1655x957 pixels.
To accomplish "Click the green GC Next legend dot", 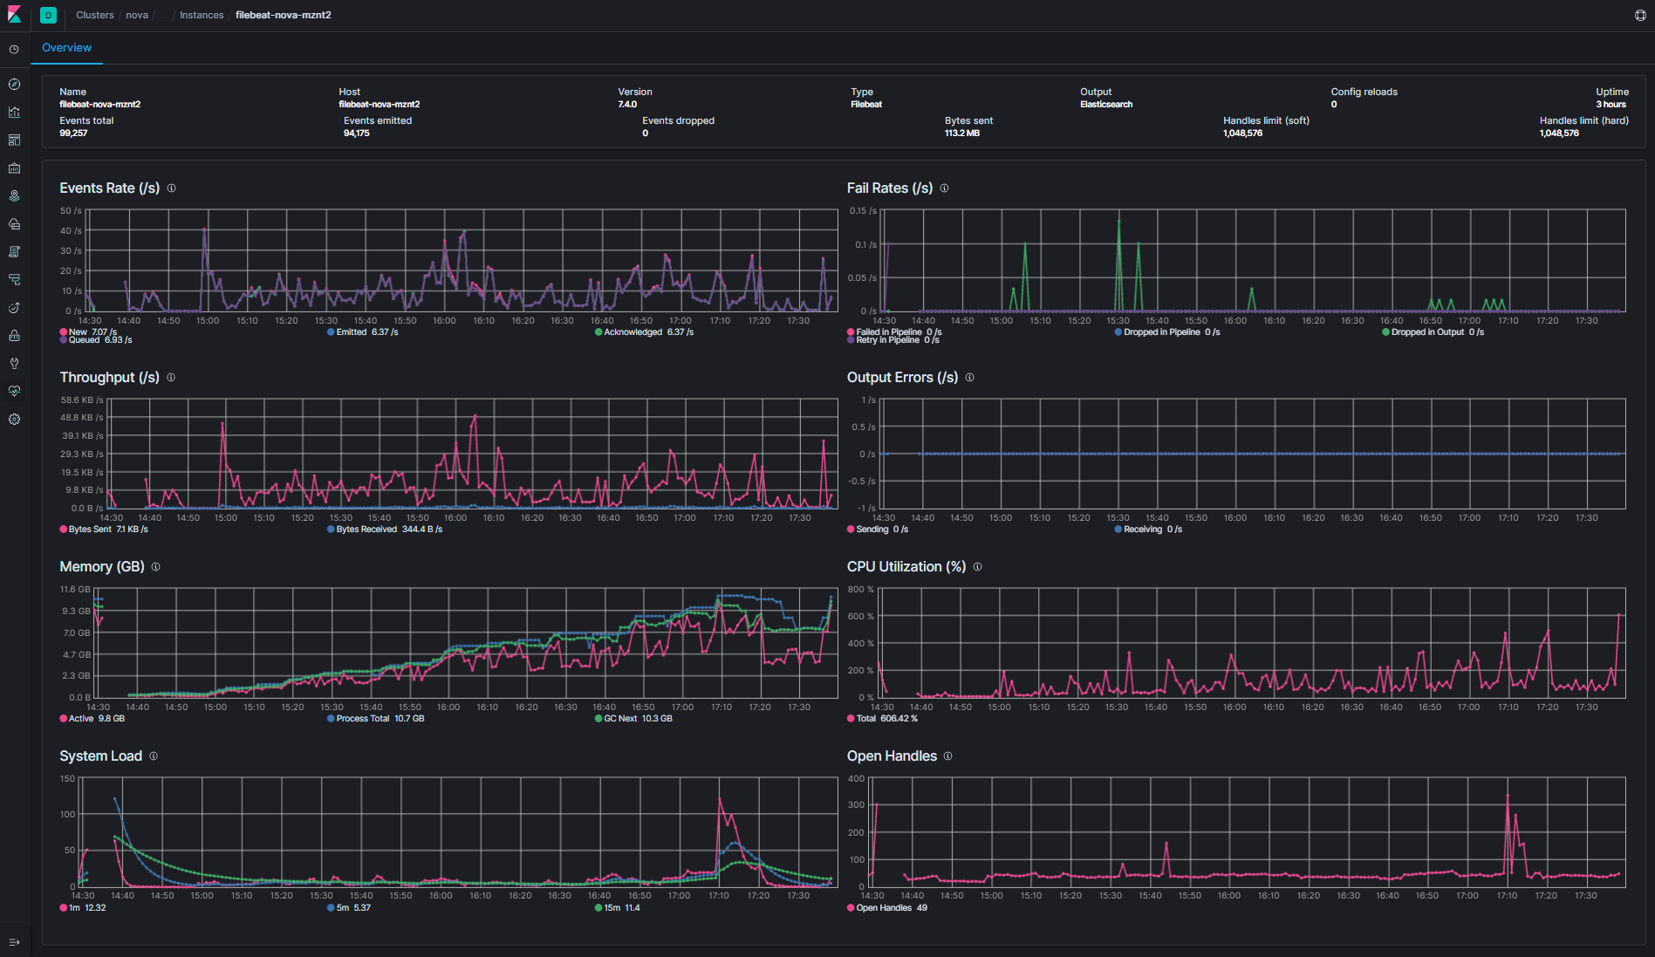I will pos(598,719).
